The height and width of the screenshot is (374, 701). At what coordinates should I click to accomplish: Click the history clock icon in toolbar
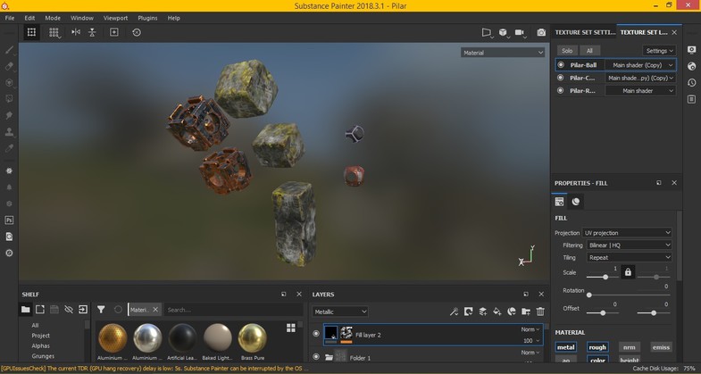[137, 32]
